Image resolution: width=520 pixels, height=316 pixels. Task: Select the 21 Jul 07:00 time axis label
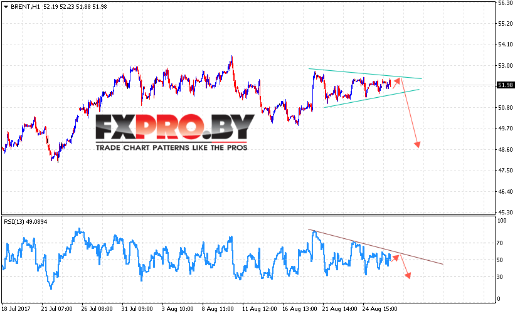pos(56,308)
